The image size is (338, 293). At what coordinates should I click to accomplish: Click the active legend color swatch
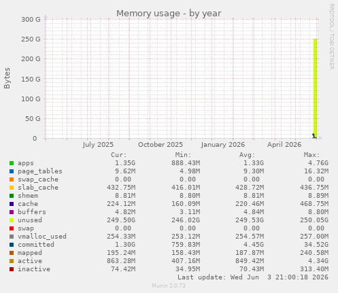[12, 261]
